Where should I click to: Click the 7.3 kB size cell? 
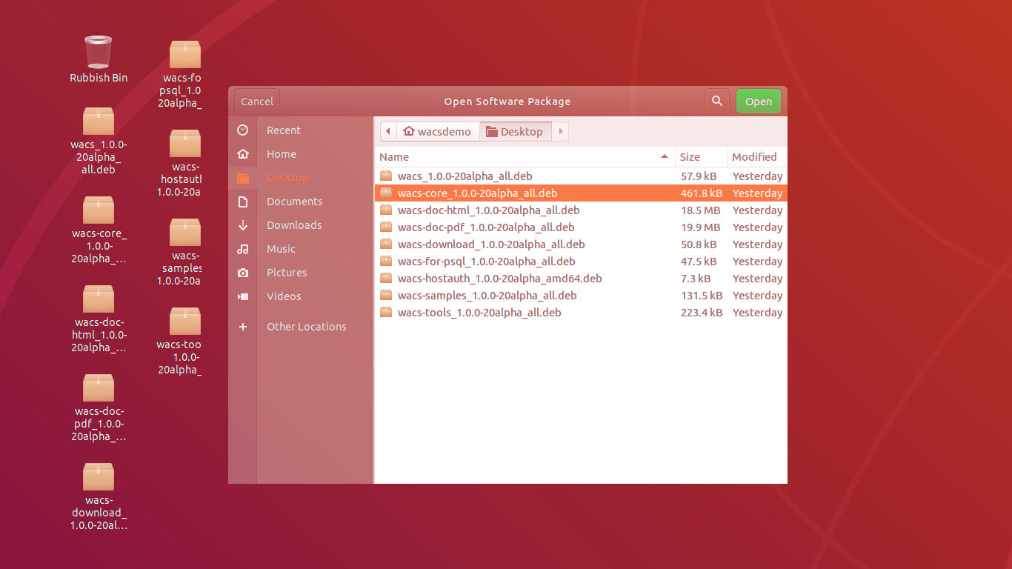coord(696,279)
